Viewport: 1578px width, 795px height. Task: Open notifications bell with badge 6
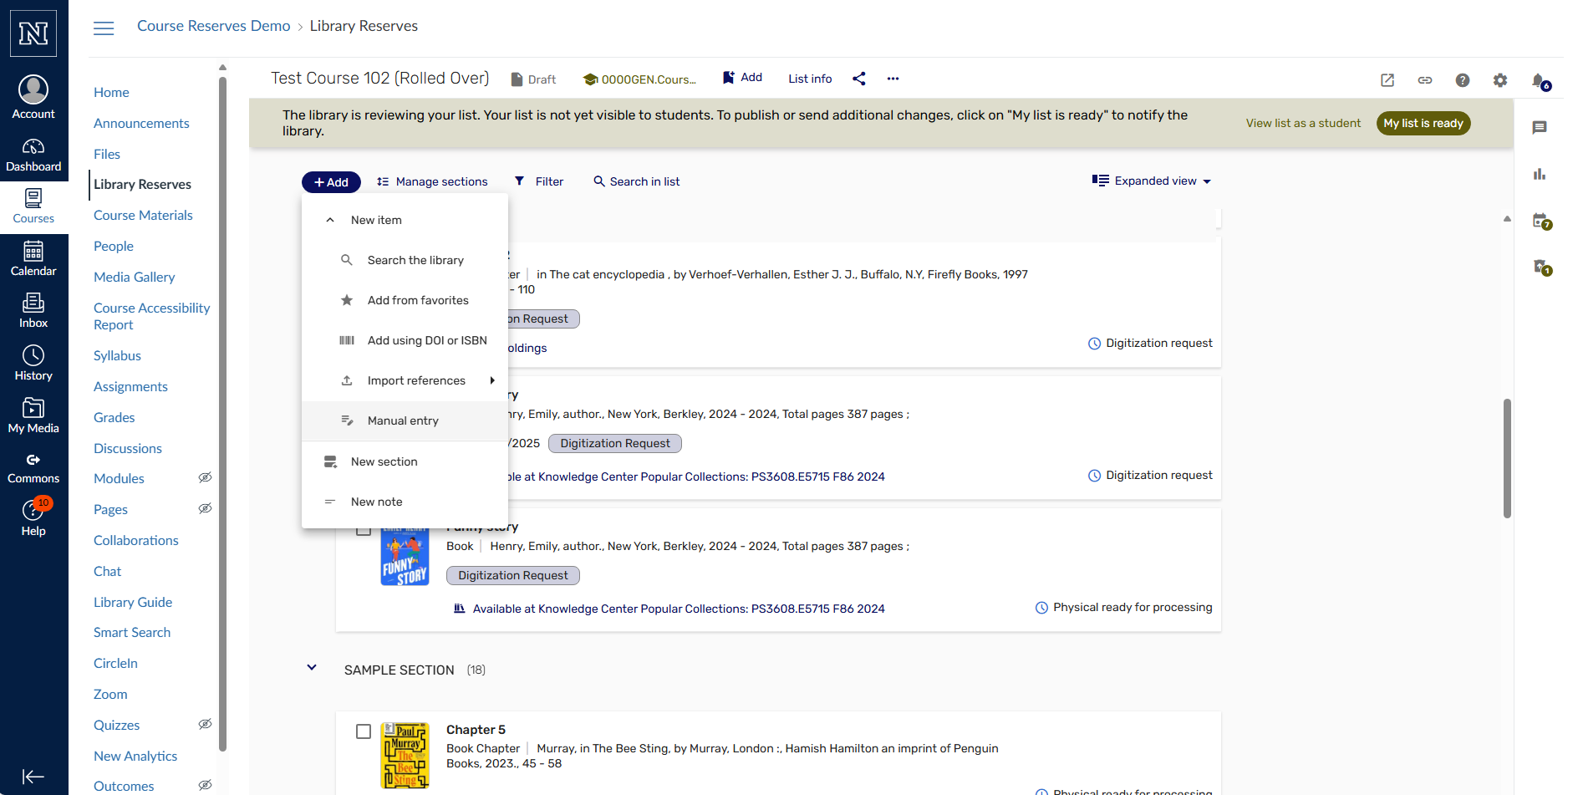(1540, 81)
